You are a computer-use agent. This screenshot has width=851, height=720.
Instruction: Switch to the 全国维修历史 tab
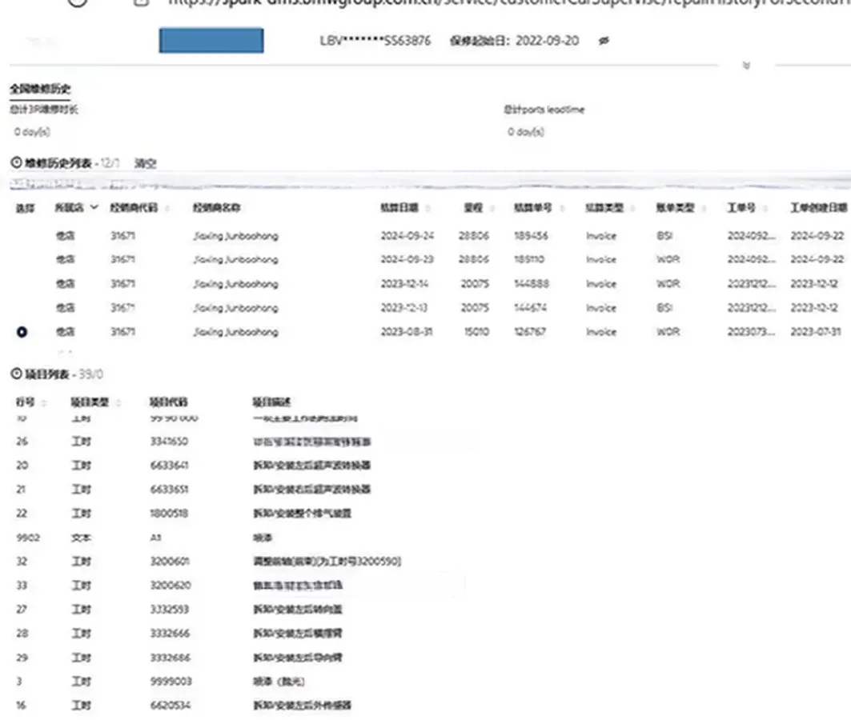39,89
